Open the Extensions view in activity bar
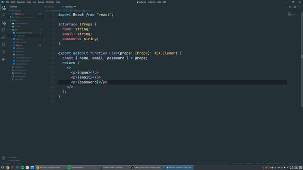The height and width of the screenshot is (170, 303). pyautogui.click(x=3, y=37)
